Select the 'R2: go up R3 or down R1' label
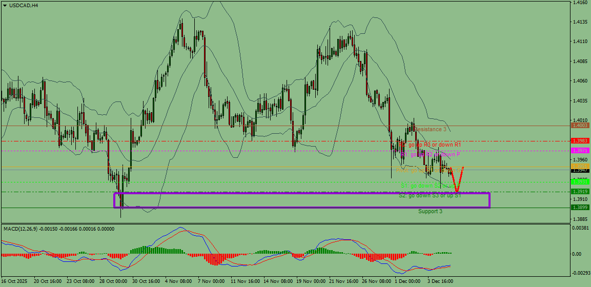 coord(430,145)
